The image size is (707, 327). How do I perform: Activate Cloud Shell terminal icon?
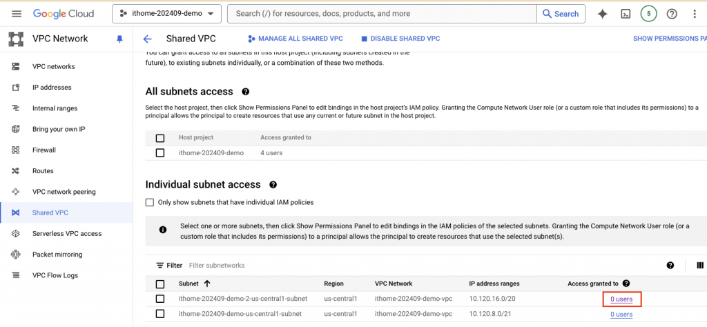click(x=625, y=14)
